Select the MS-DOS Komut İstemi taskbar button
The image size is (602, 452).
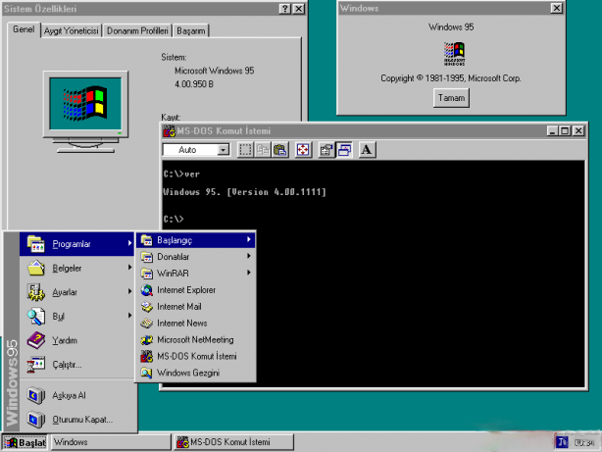point(233,442)
